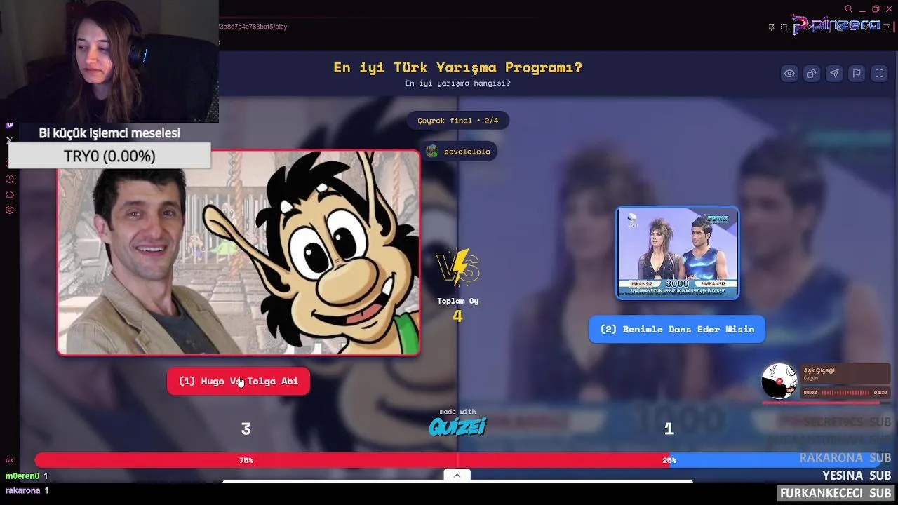Toggle the eye visibility icon in quiz toolbar

(789, 74)
